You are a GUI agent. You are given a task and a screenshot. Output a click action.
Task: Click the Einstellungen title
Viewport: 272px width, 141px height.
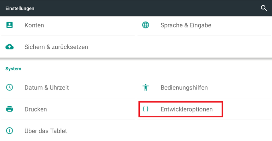(20, 8)
